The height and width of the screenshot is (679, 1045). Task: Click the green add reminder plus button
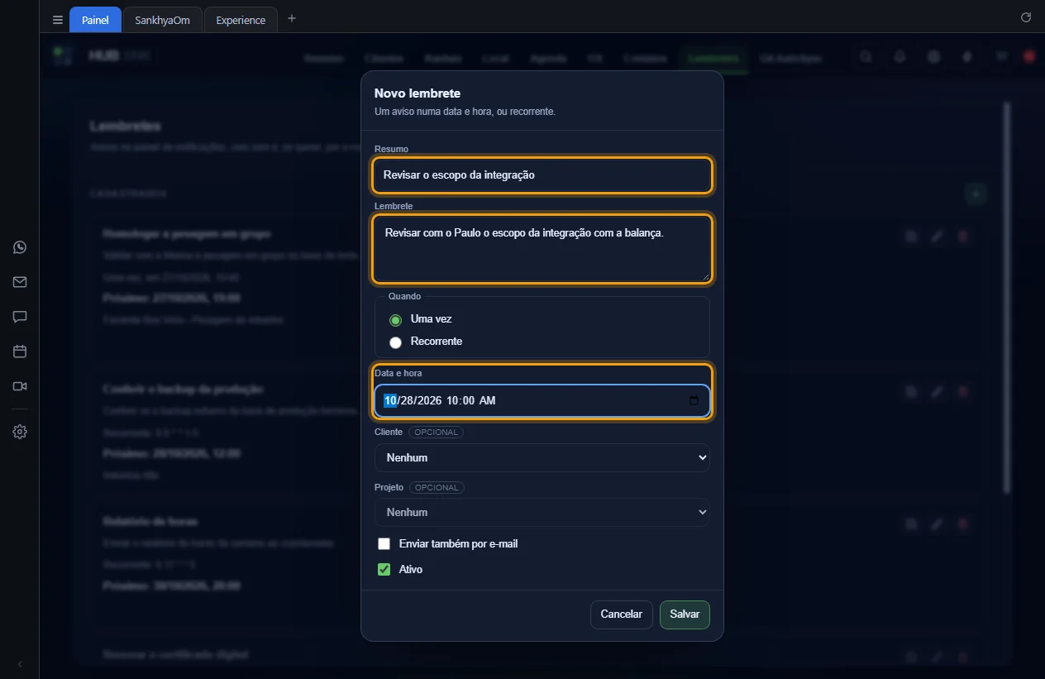coord(976,194)
